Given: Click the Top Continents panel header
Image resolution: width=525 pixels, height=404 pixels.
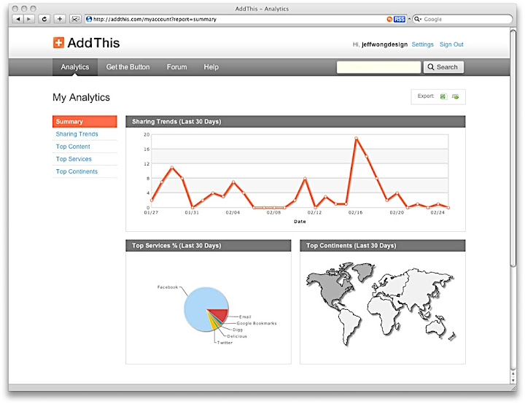Looking at the screenshot, I should [382, 246].
